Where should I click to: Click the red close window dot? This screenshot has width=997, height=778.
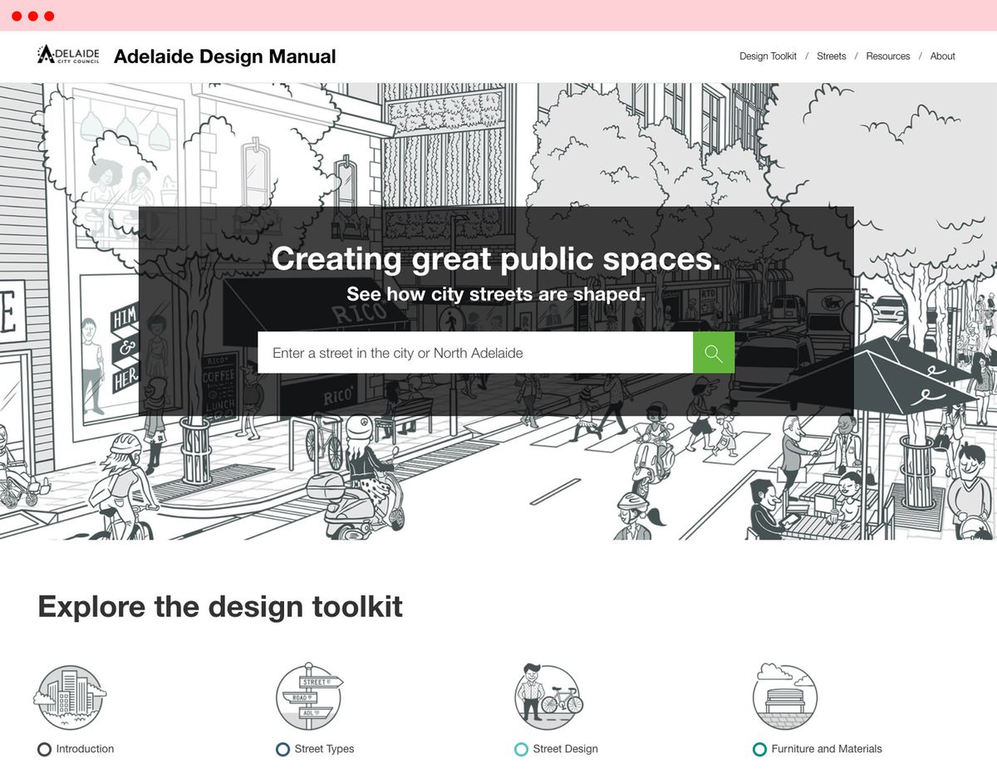pos(17,16)
